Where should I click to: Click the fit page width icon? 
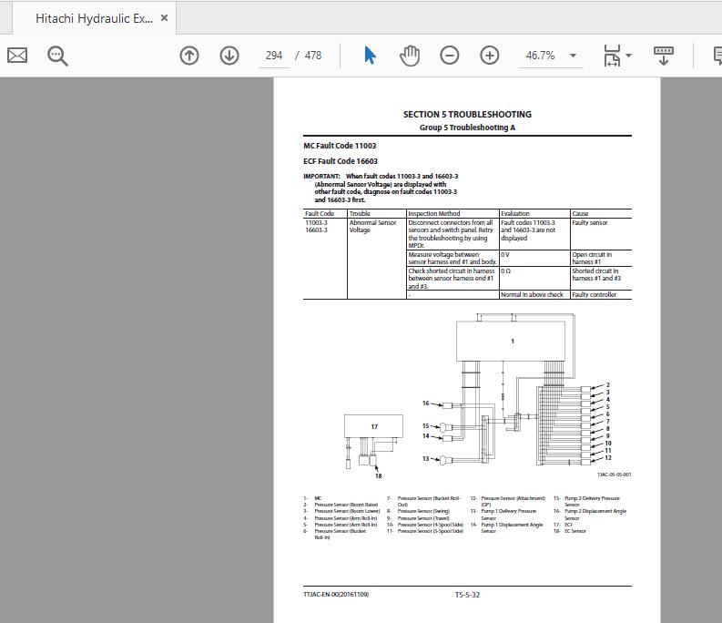pyautogui.click(x=613, y=56)
